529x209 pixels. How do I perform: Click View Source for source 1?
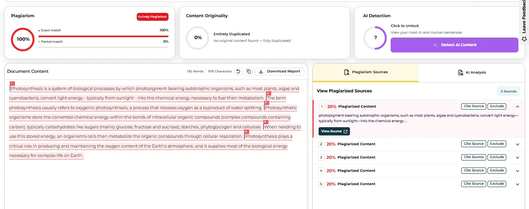pos(334,132)
